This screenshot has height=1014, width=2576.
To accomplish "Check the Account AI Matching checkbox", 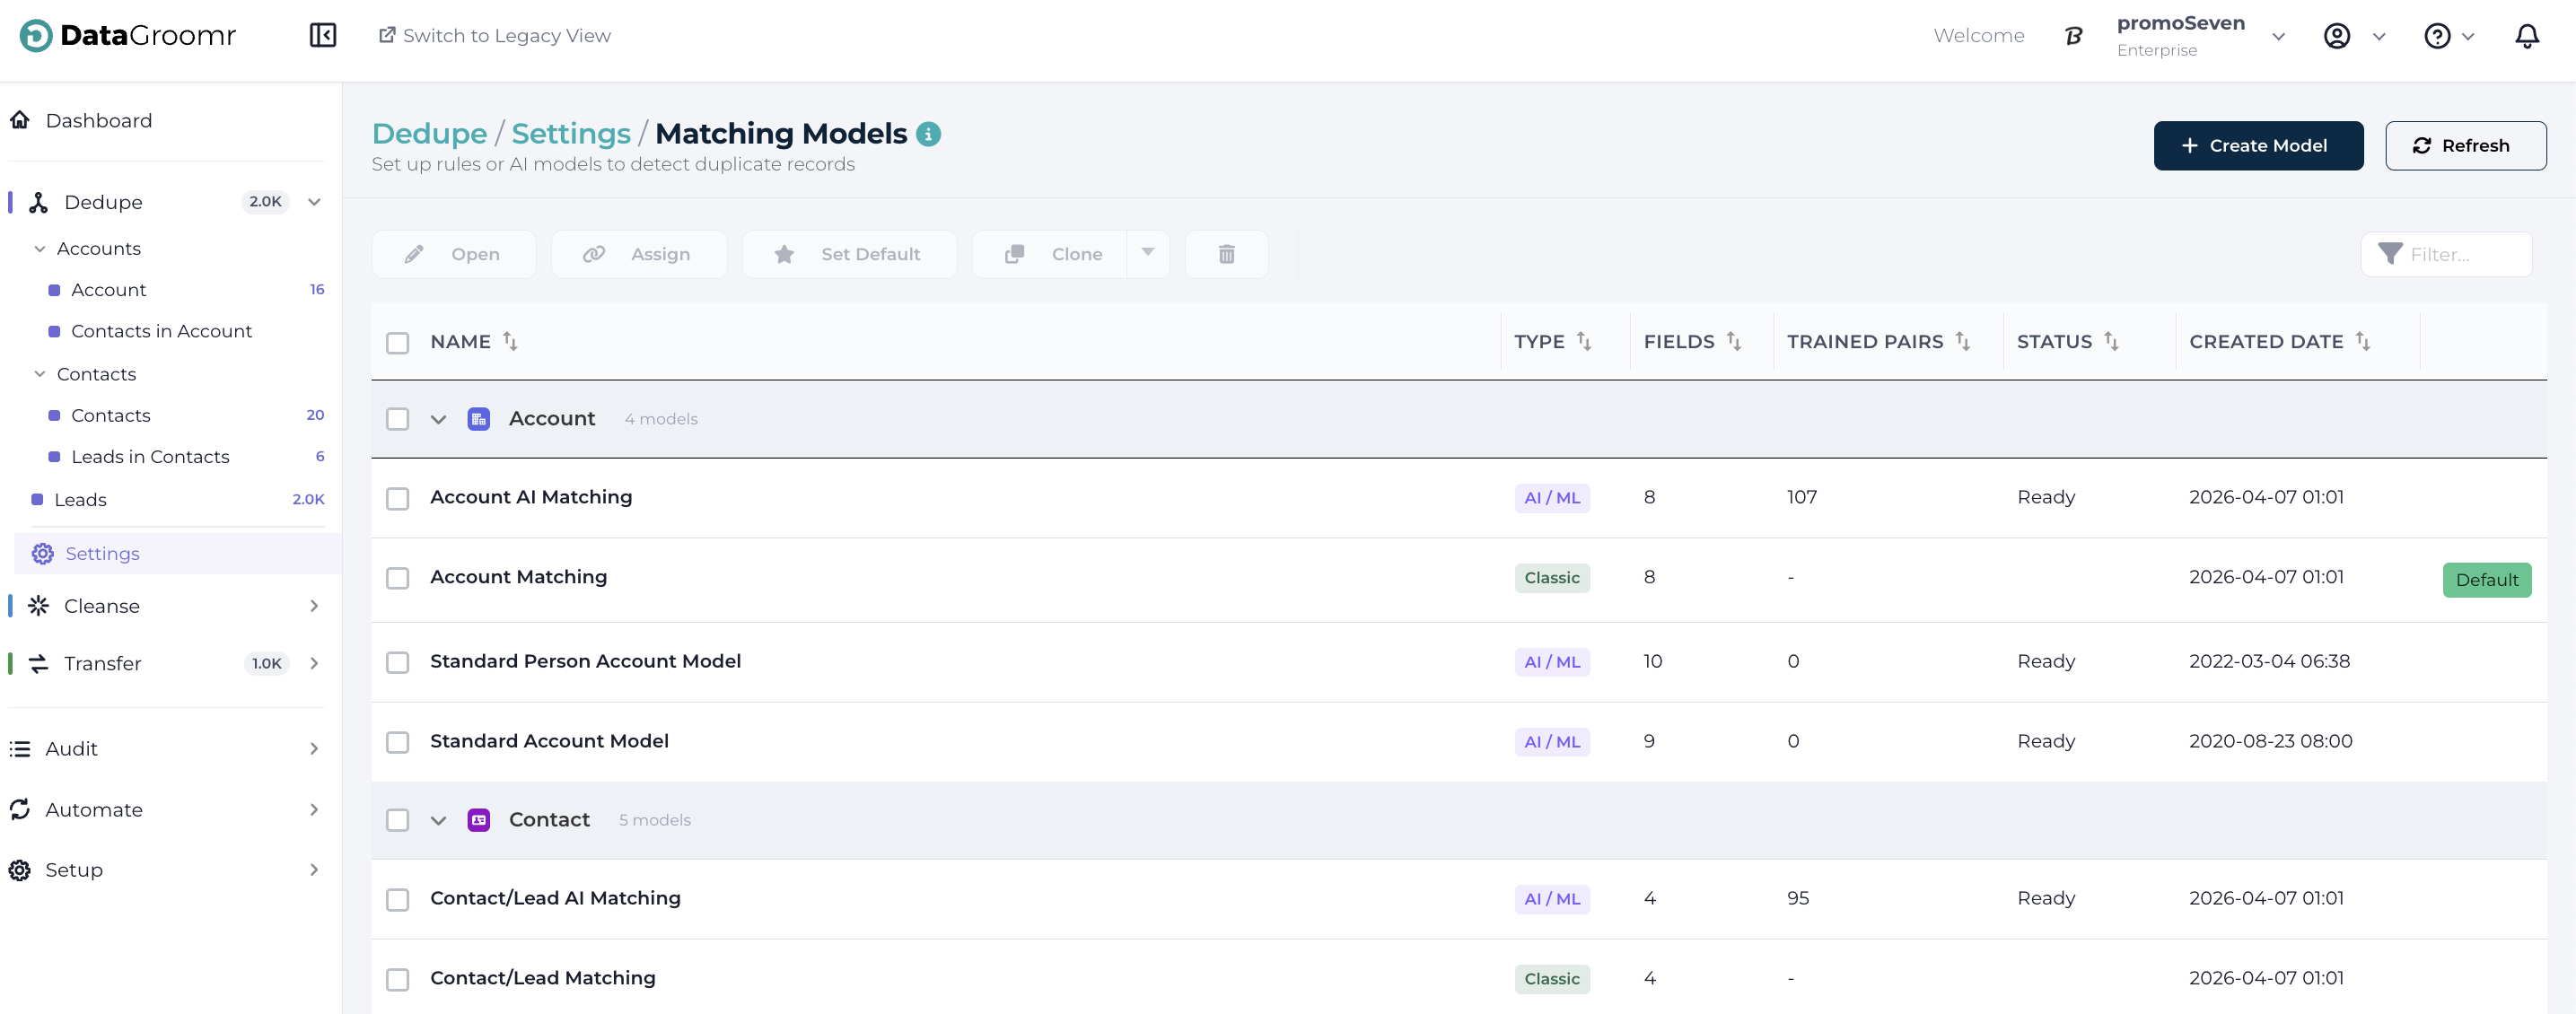I will 398,498.
